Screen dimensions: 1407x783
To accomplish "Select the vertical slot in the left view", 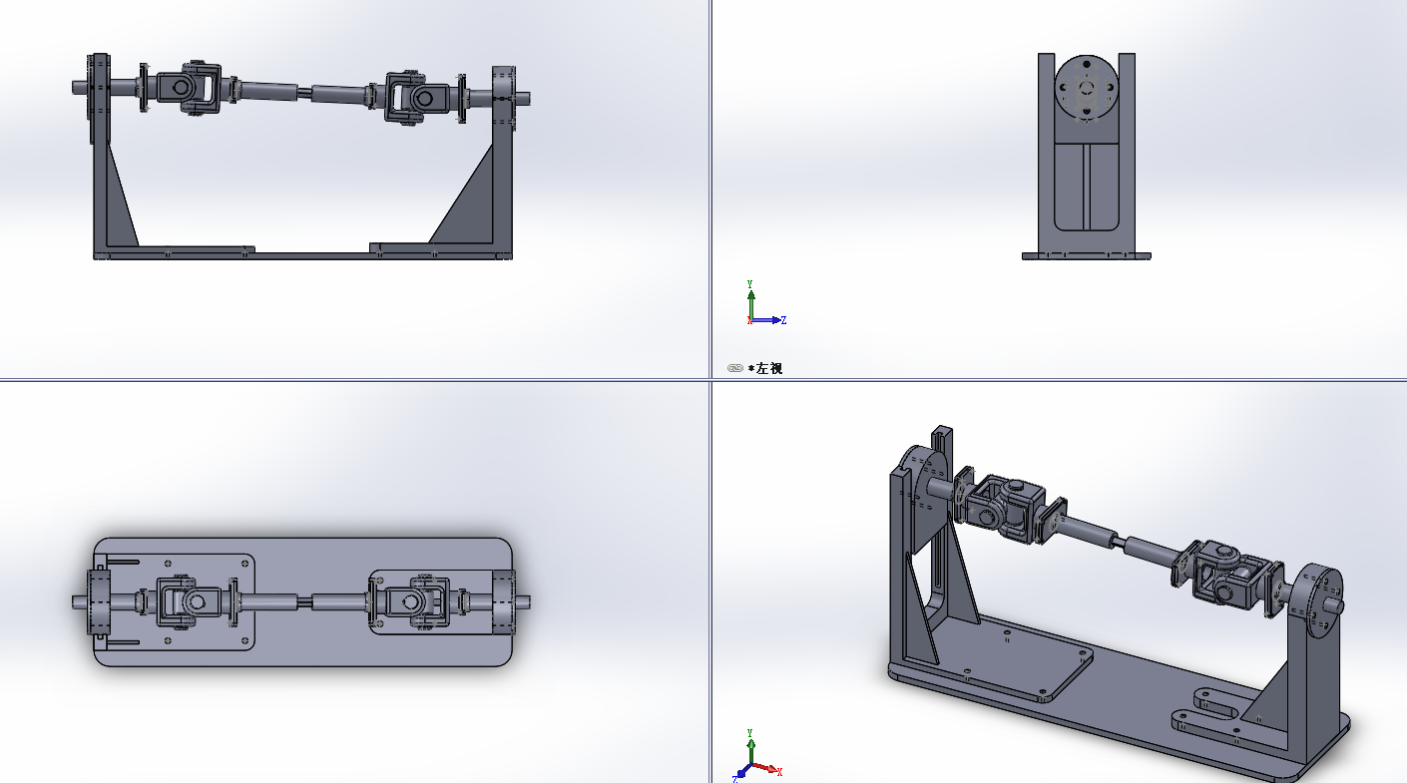I will 1086,186.
